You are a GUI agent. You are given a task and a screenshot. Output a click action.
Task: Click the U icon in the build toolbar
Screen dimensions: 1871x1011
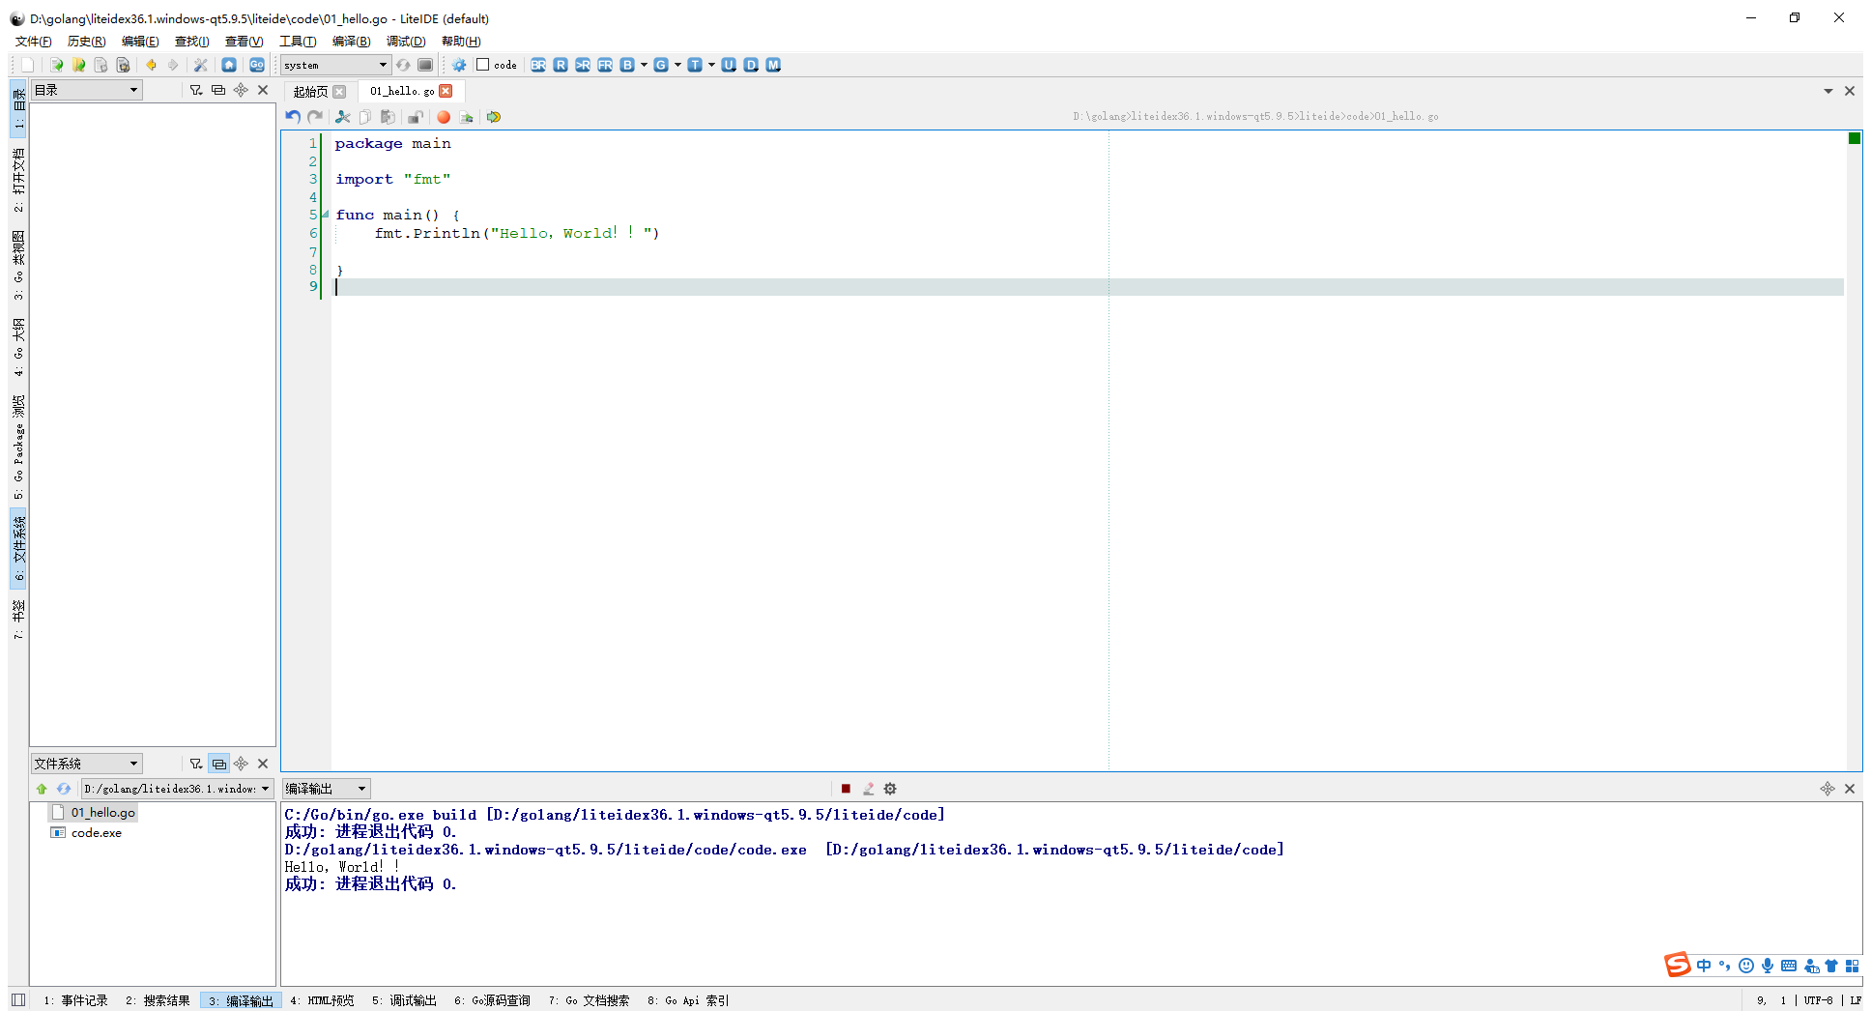[729, 65]
